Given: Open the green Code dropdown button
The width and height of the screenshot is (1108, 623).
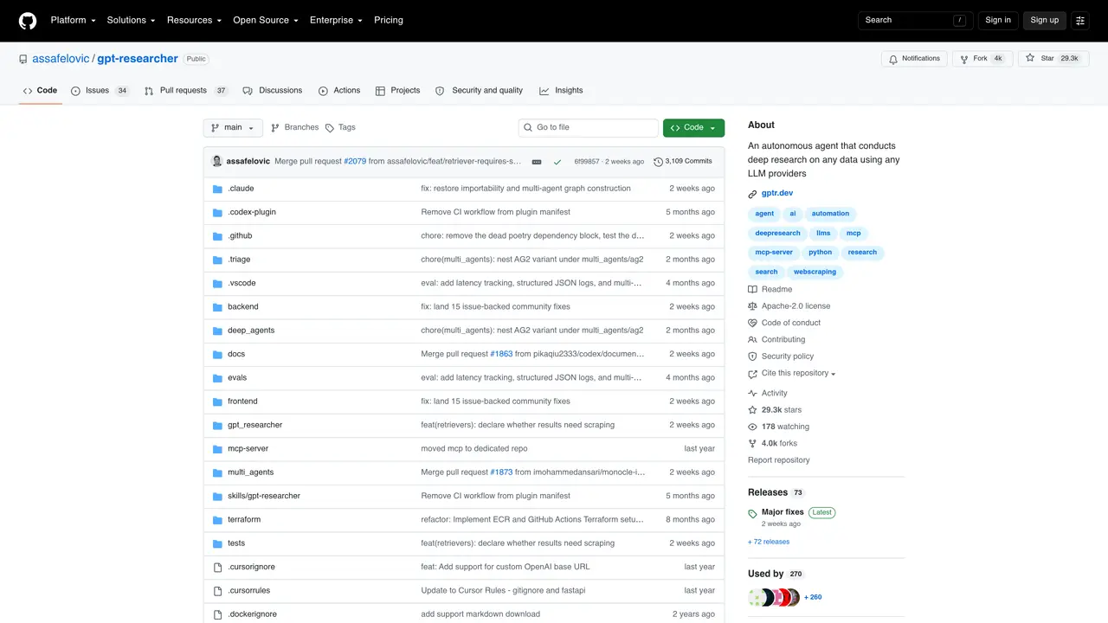Looking at the screenshot, I should [x=693, y=127].
